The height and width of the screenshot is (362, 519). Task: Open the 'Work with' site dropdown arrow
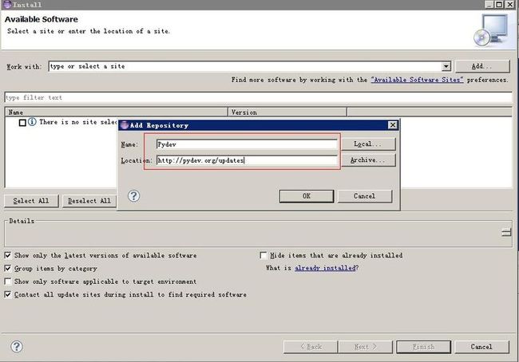coord(446,66)
